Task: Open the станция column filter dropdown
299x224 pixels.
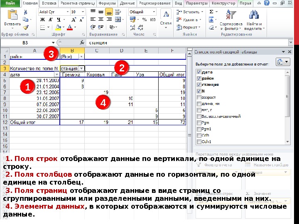Action: [81, 68]
